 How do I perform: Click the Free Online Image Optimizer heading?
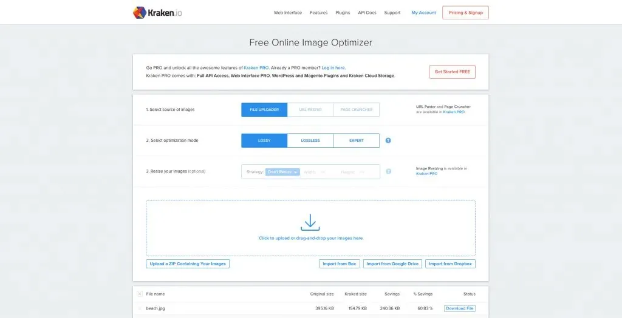tap(310, 42)
